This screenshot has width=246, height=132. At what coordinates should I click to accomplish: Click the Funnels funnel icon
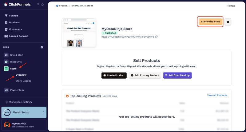(x=6, y=16)
